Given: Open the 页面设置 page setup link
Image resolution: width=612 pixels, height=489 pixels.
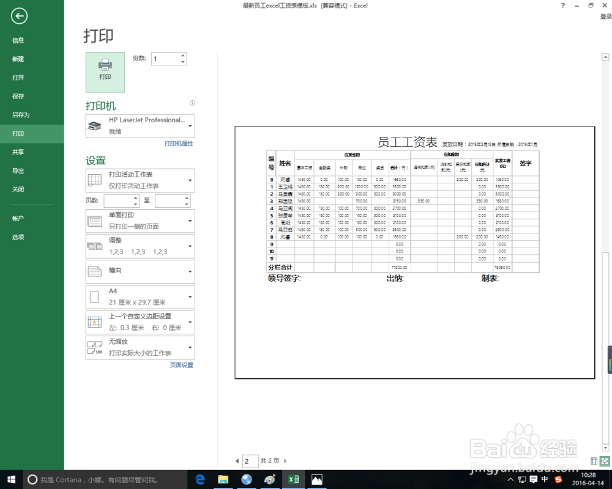Looking at the screenshot, I should pyautogui.click(x=182, y=365).
